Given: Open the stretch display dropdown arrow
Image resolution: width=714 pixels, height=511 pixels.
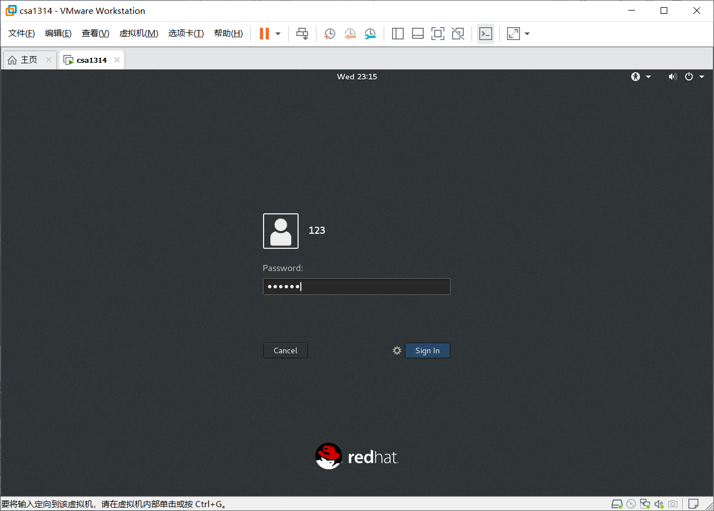Looking at the screenshot, I should pyautogui.click(x=527, y=34).
